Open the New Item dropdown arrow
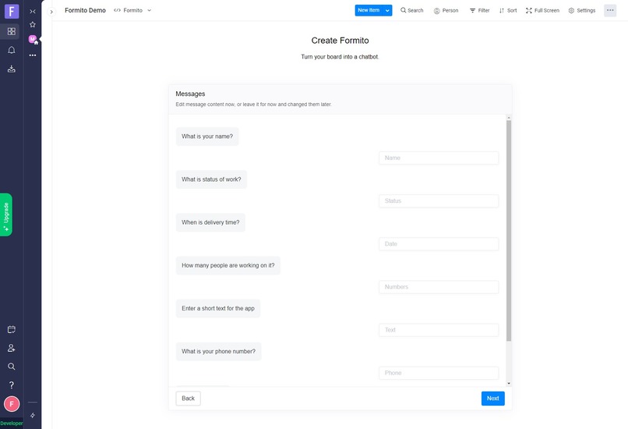Viewport: 628px width, 429px height. 387,10
